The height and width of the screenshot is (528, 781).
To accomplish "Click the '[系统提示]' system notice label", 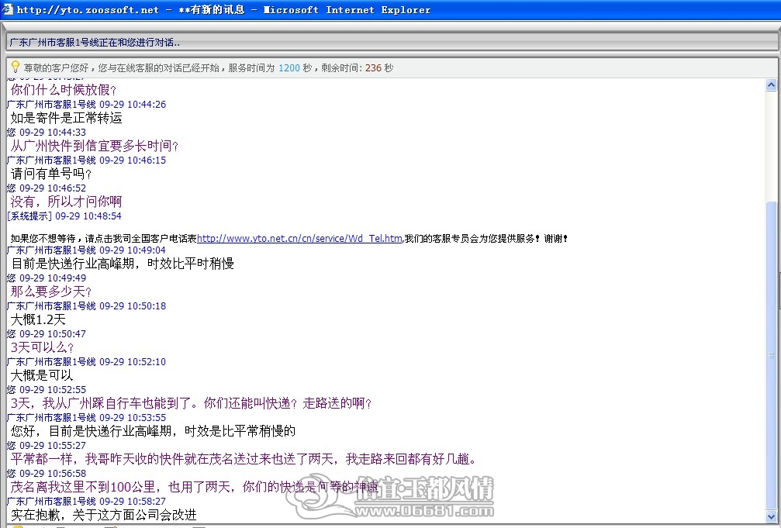I will [29, 216].
